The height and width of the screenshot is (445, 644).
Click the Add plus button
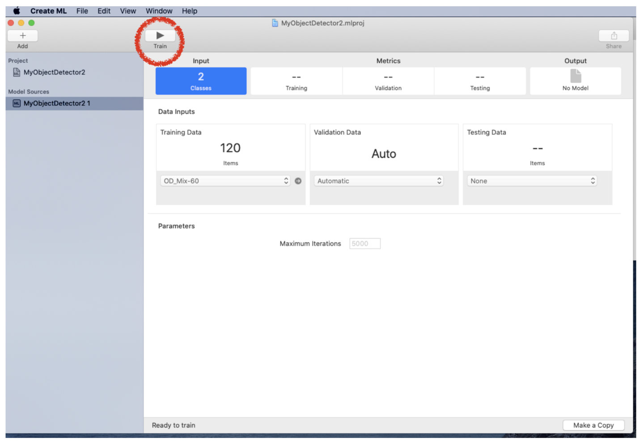tap(22, 36)
